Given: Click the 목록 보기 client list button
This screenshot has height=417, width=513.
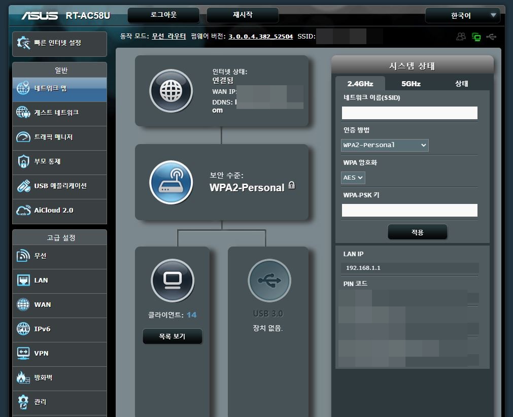Looking at the screenshot, I should tap(173, 336).
